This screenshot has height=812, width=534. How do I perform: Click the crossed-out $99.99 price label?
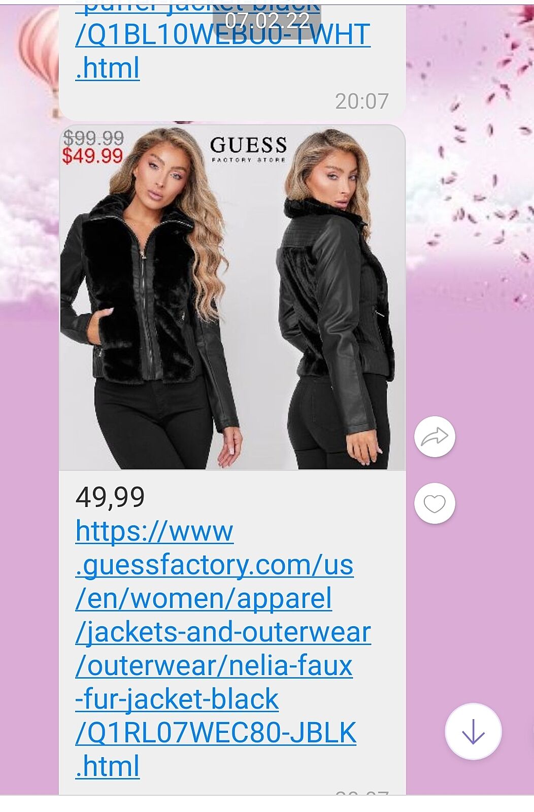93,138
